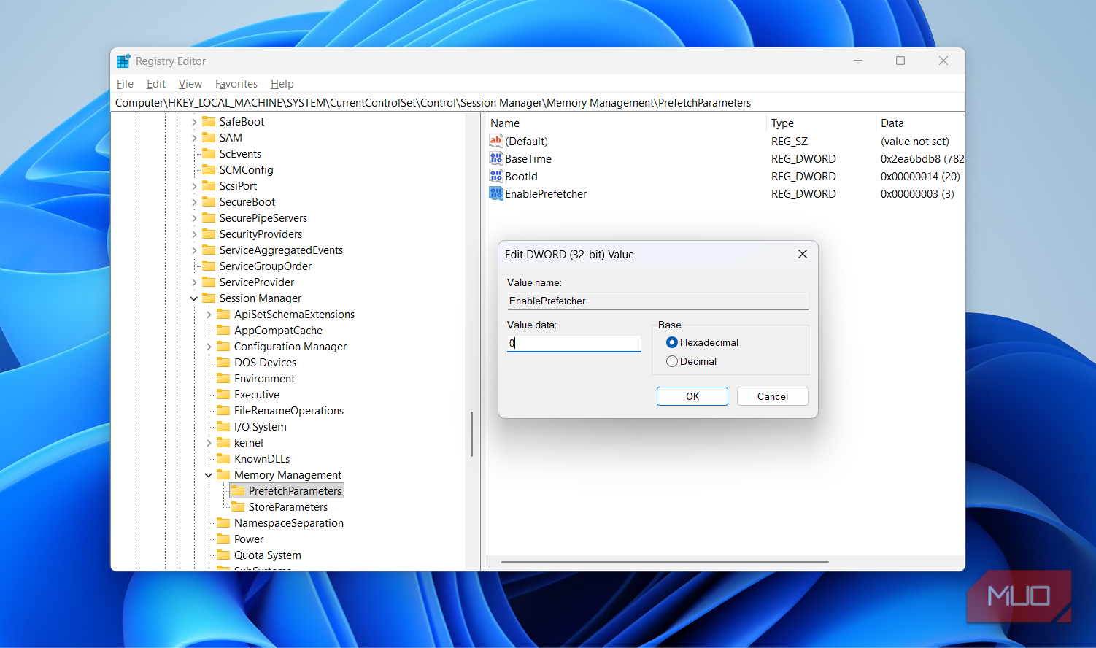Collapse the Session Manager tree node

pos(194,298)
